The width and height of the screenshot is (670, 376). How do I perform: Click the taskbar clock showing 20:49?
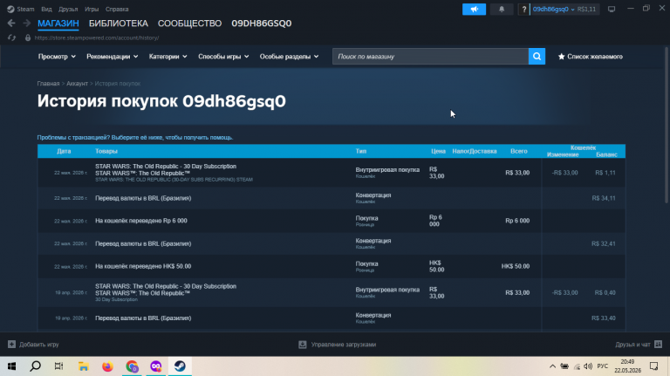[628, 366]
